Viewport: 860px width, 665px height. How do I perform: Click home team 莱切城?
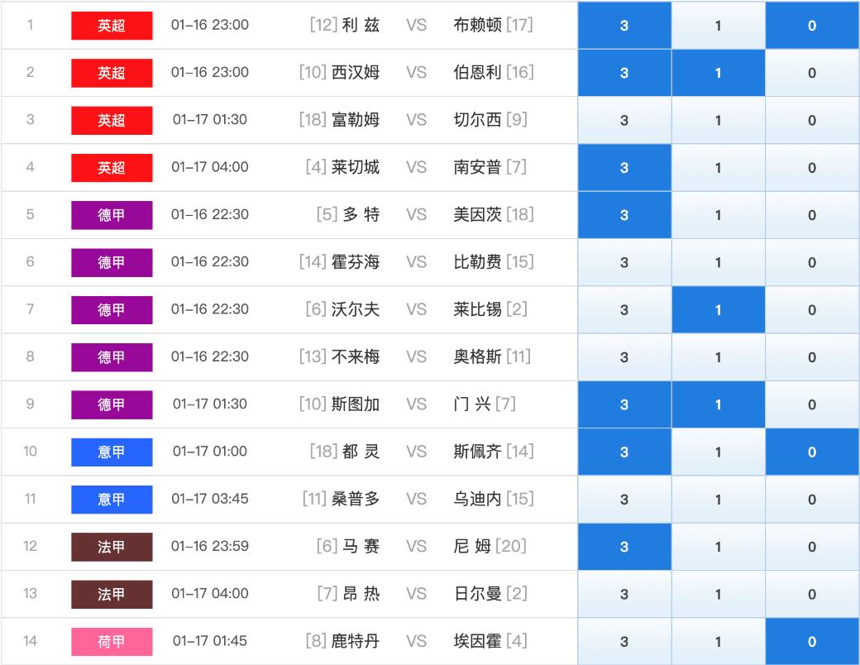click(x=356, y=167)
